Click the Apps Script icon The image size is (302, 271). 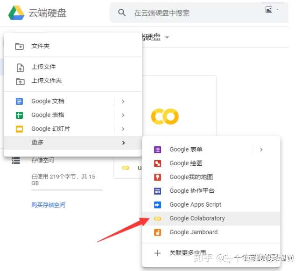click(158, 205)
